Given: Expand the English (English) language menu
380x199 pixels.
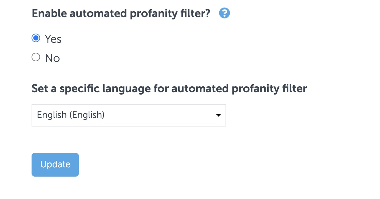Looking at the screenshot, I should [129, 115].
